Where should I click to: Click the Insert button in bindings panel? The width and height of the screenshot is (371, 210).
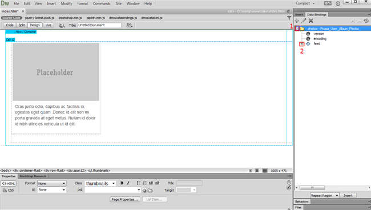348,196
